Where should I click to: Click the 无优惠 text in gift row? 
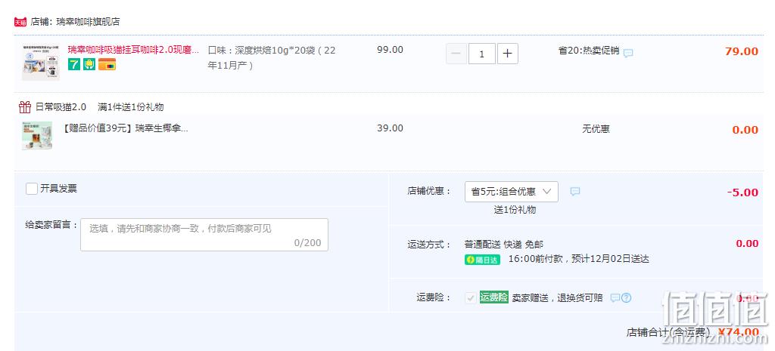[596, 129]
